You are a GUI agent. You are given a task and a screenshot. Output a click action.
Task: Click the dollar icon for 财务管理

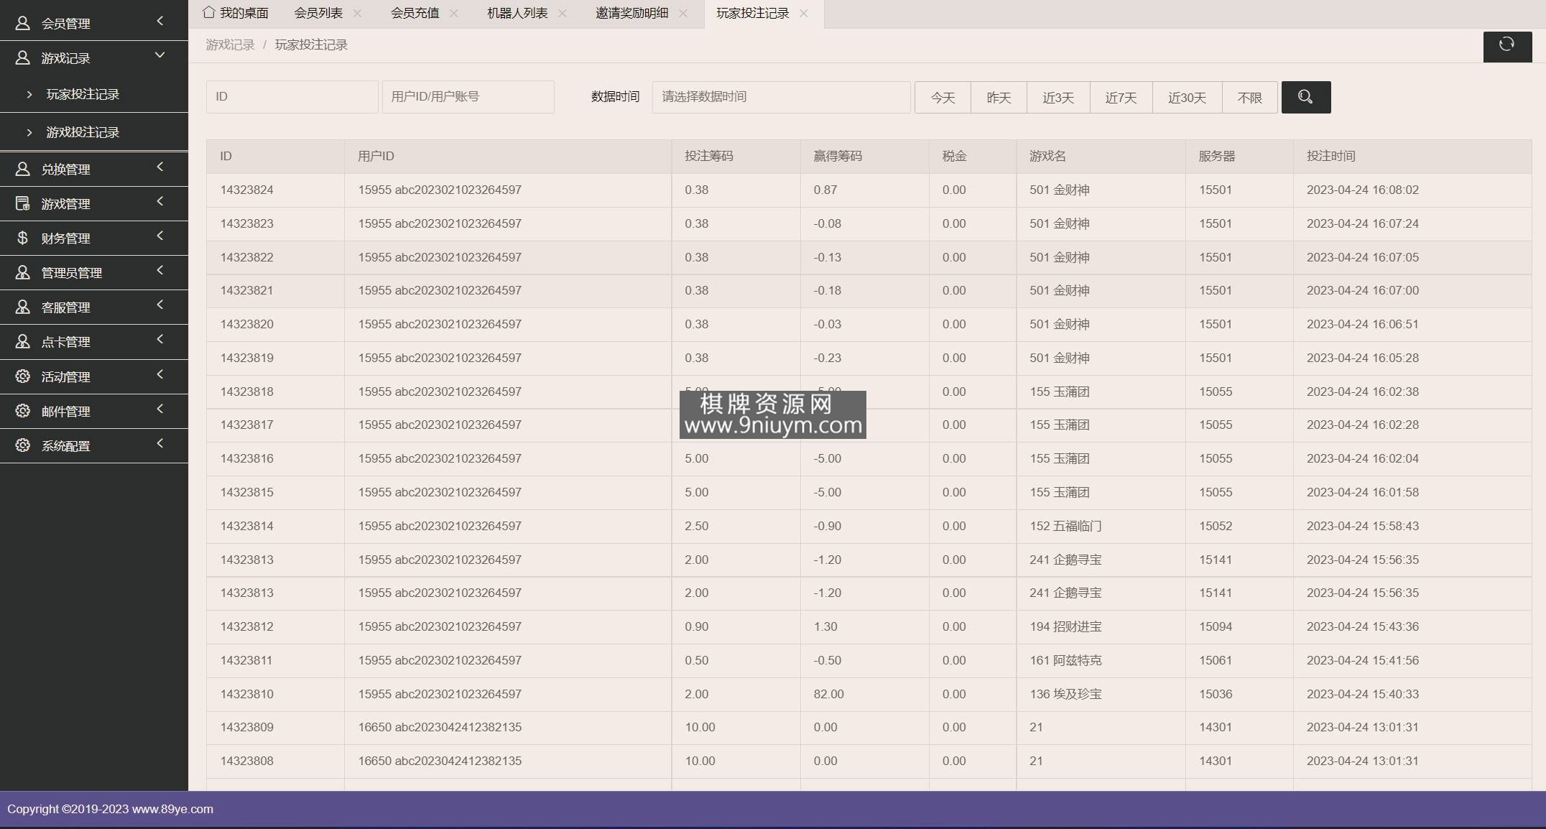click(x=22, y=238)
